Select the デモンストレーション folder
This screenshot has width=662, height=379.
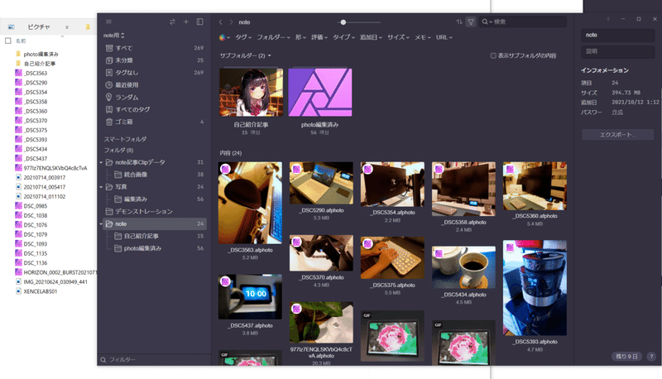coord(154,212)
